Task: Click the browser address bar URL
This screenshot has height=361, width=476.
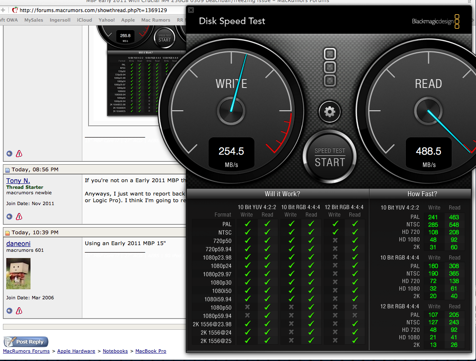Action: coord(94,10)
